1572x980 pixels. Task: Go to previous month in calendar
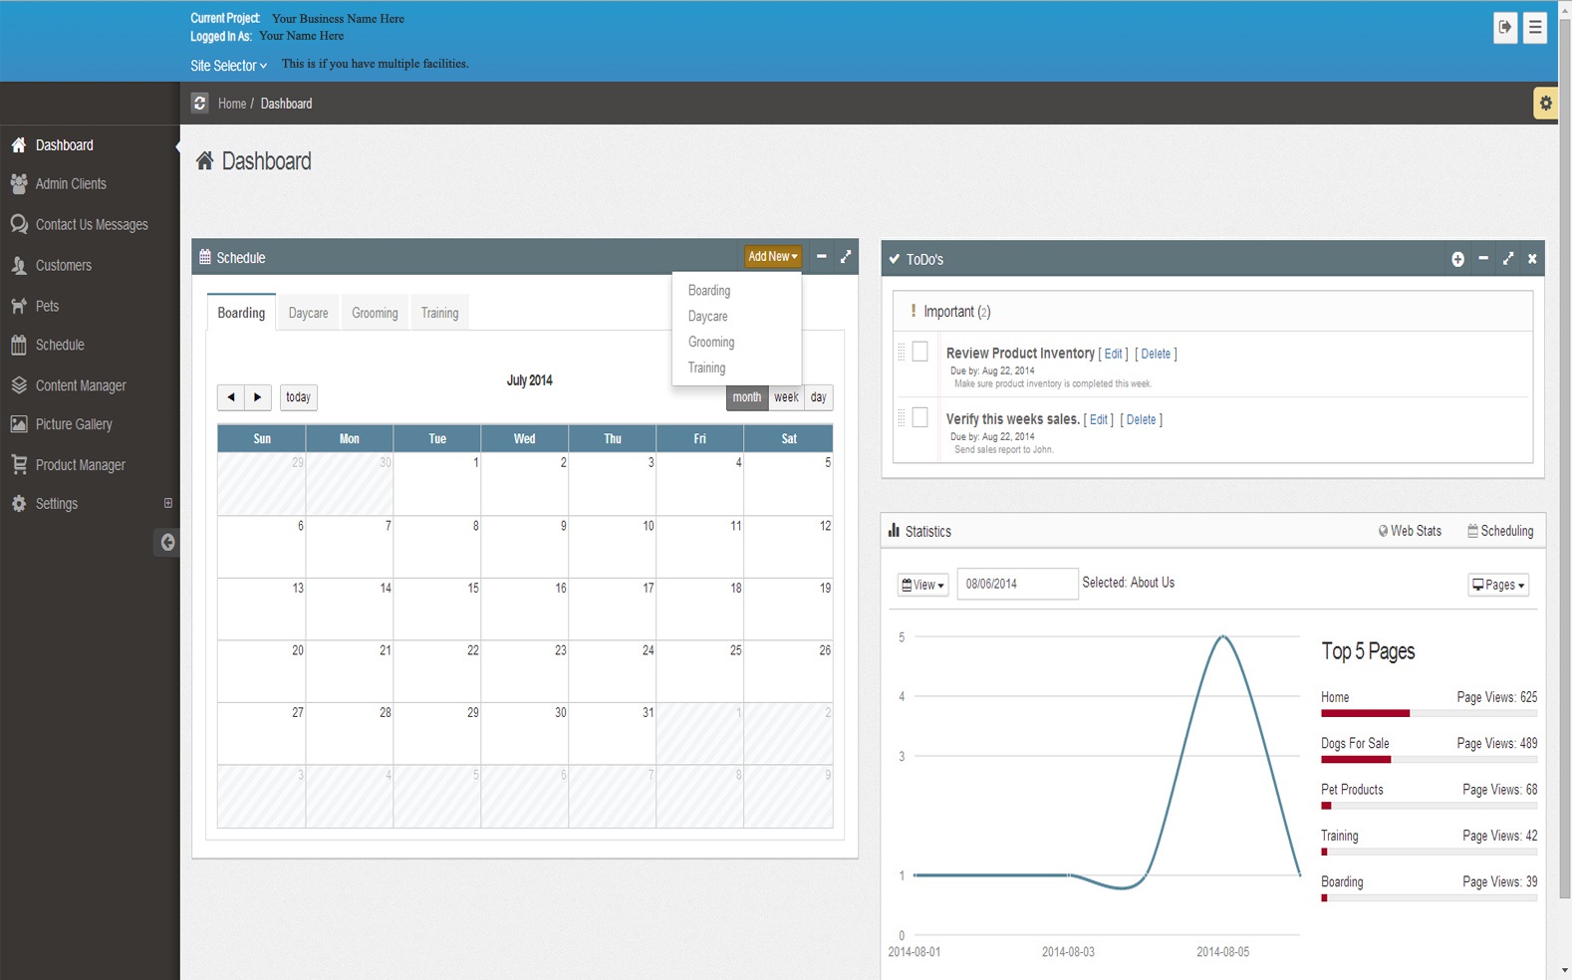point(231,397)
